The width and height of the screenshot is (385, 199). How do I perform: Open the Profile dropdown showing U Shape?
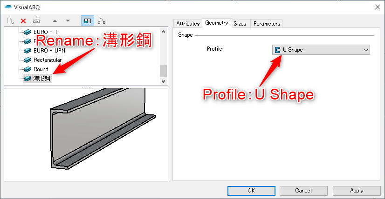[x=321, y=50]
